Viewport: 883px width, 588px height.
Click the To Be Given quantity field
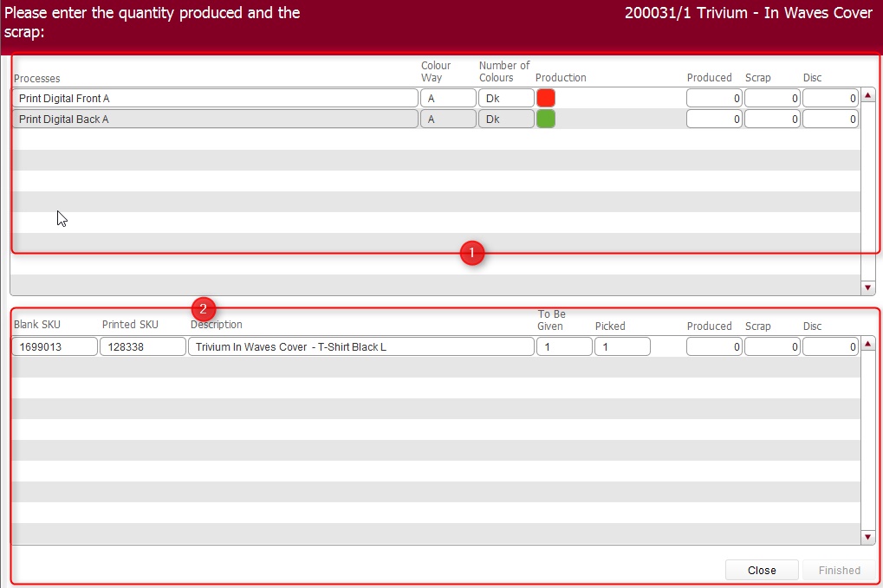pyautogui.click(x=564, y=346)
